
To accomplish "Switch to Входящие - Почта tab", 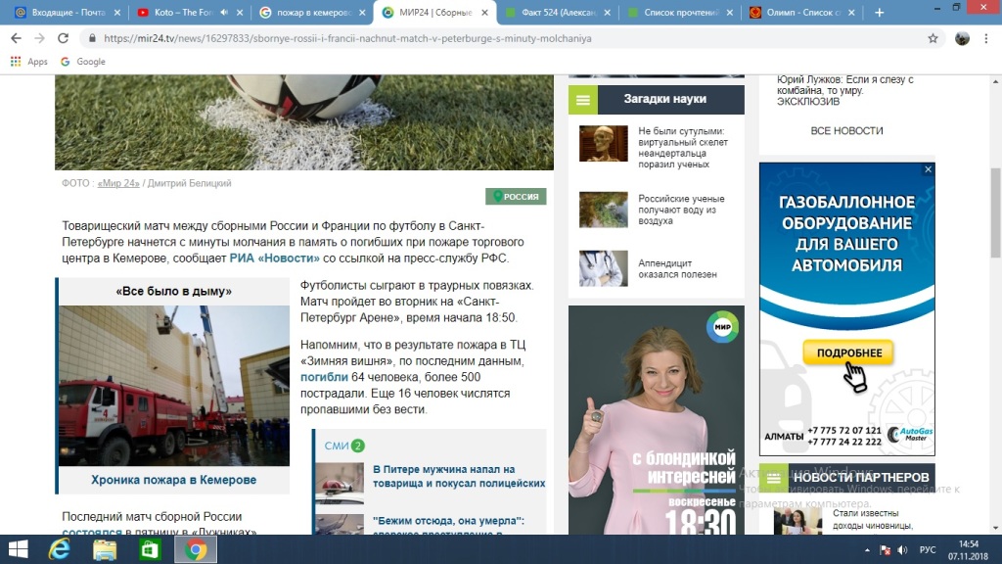I will coord(68,12).
